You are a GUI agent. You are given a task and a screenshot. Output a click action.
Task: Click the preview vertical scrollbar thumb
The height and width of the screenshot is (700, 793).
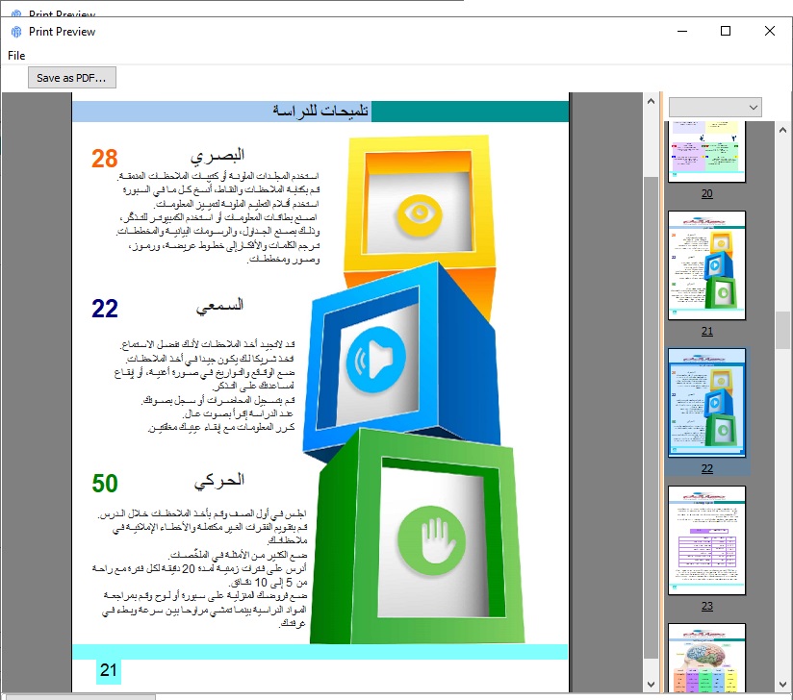coord(651,417)
